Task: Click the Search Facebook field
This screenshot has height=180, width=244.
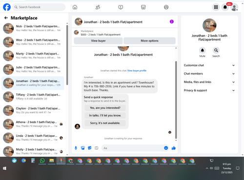Action: pos(39,7)
